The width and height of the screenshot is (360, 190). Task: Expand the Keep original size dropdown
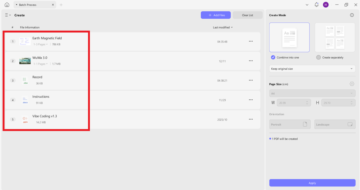312,69
